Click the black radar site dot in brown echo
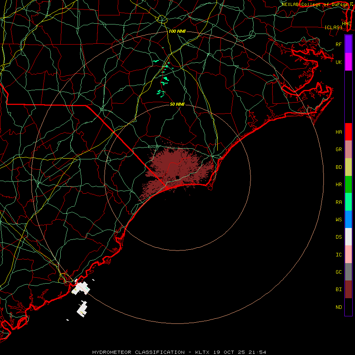This screenshot has width=355, height=355. 177,177
